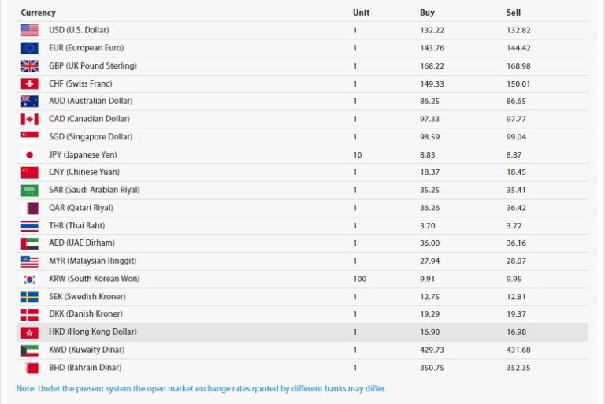This screenshot has height=404, width=605.
Task: Click the South Korean flag icon
Action: pyautogui.click(x=29, y=279)
